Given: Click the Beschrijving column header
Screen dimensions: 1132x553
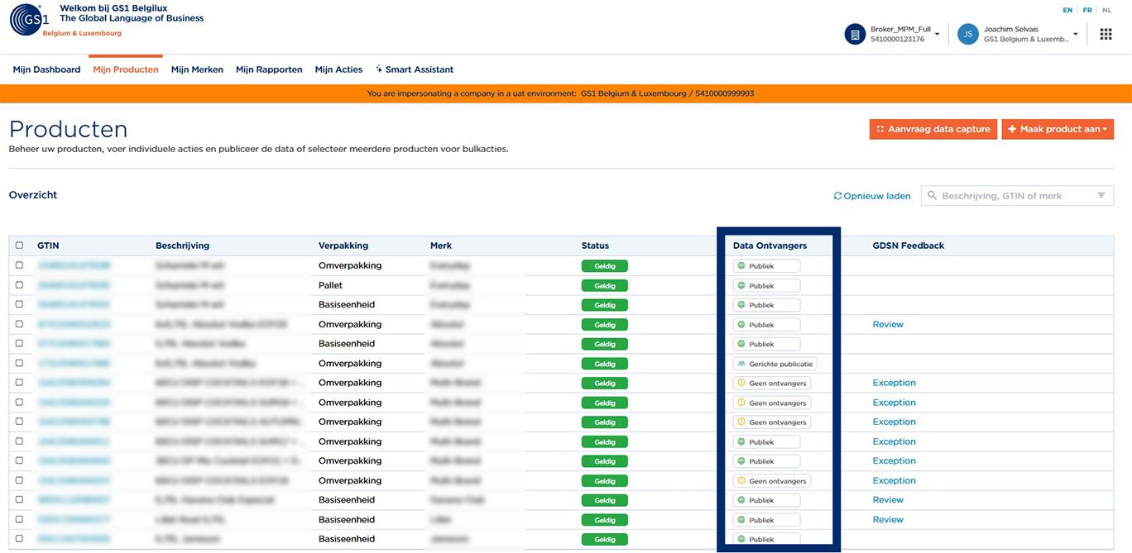Looking at the screenshot, I should 182,246.
